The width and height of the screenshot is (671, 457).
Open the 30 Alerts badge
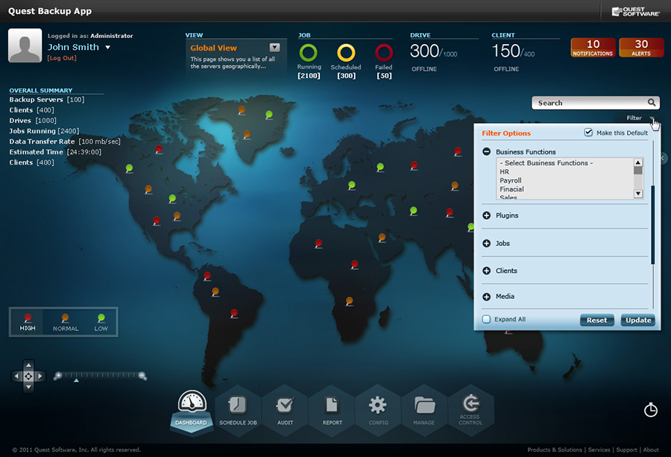[x=641, y=48]
